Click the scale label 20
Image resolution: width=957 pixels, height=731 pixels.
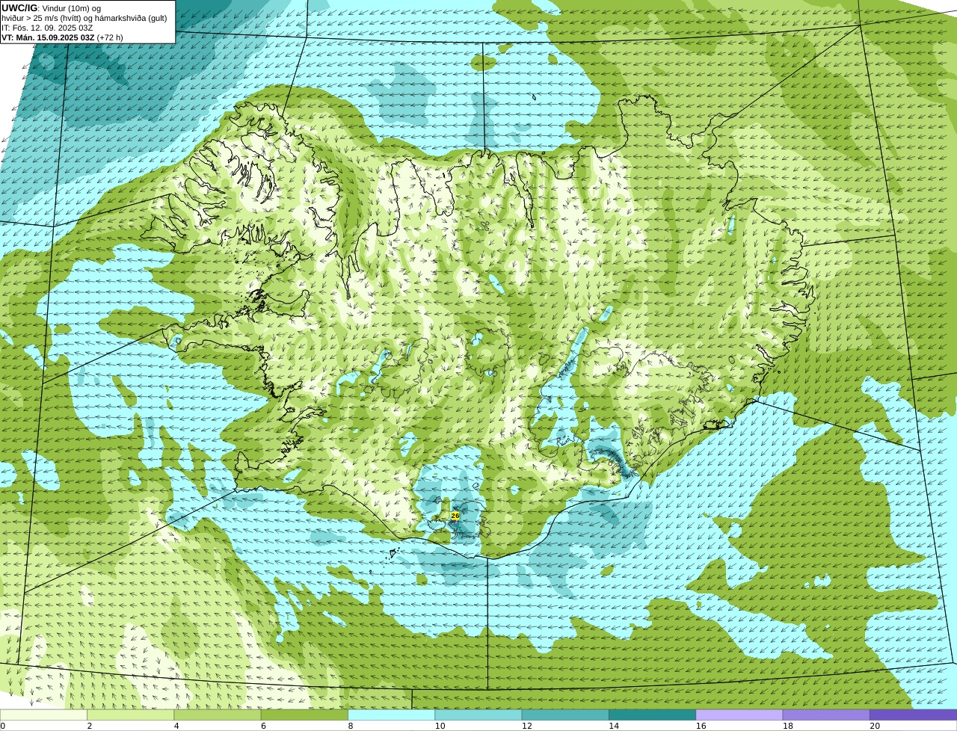pyautogui.click(x=875, y=726)
